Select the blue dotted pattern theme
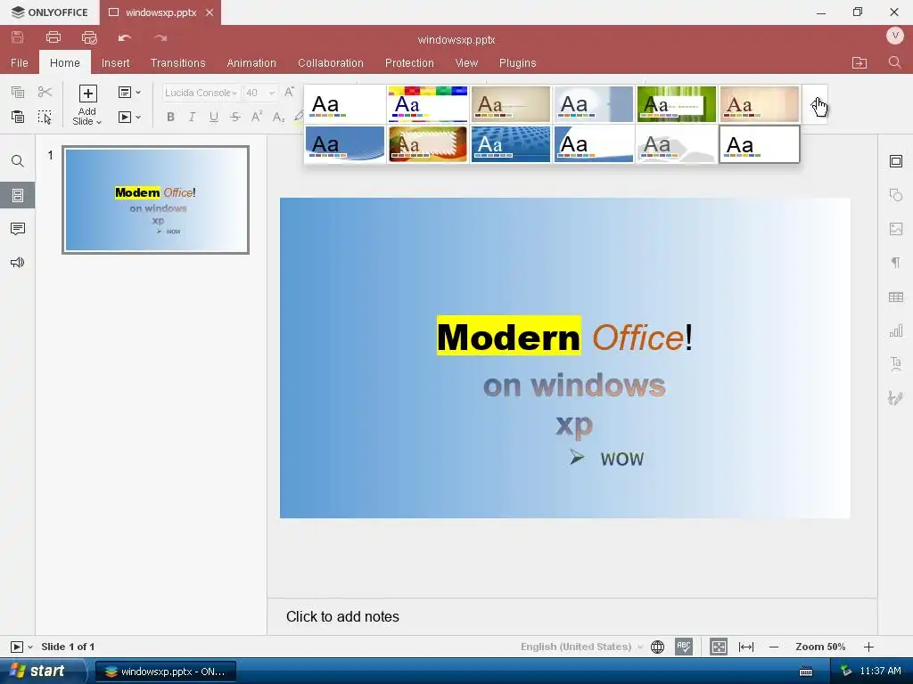 [x=511, y=144]
